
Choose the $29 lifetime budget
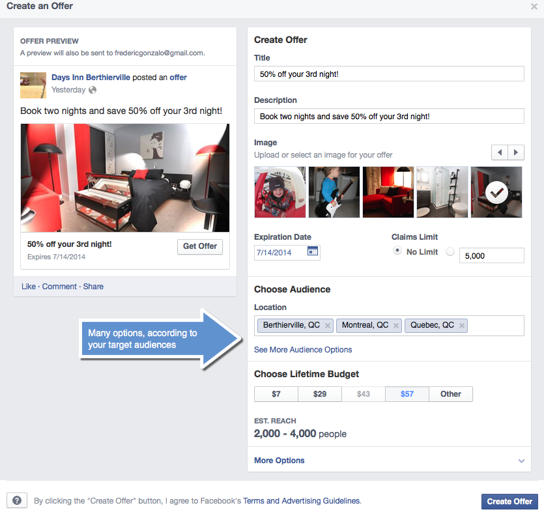click(320, 394)
